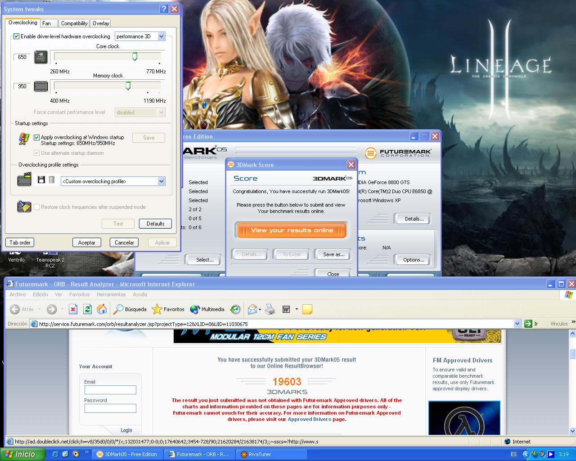This screenshot has height=461, width=576.
Task: Open the Ayuda menu
Action: [x=140, y=294]
